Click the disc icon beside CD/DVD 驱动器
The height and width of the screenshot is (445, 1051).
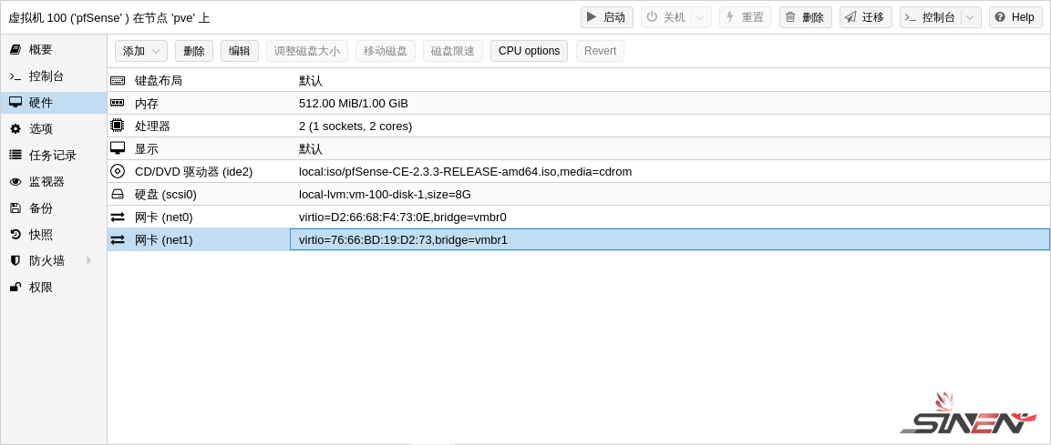click(x=118, y=171)
